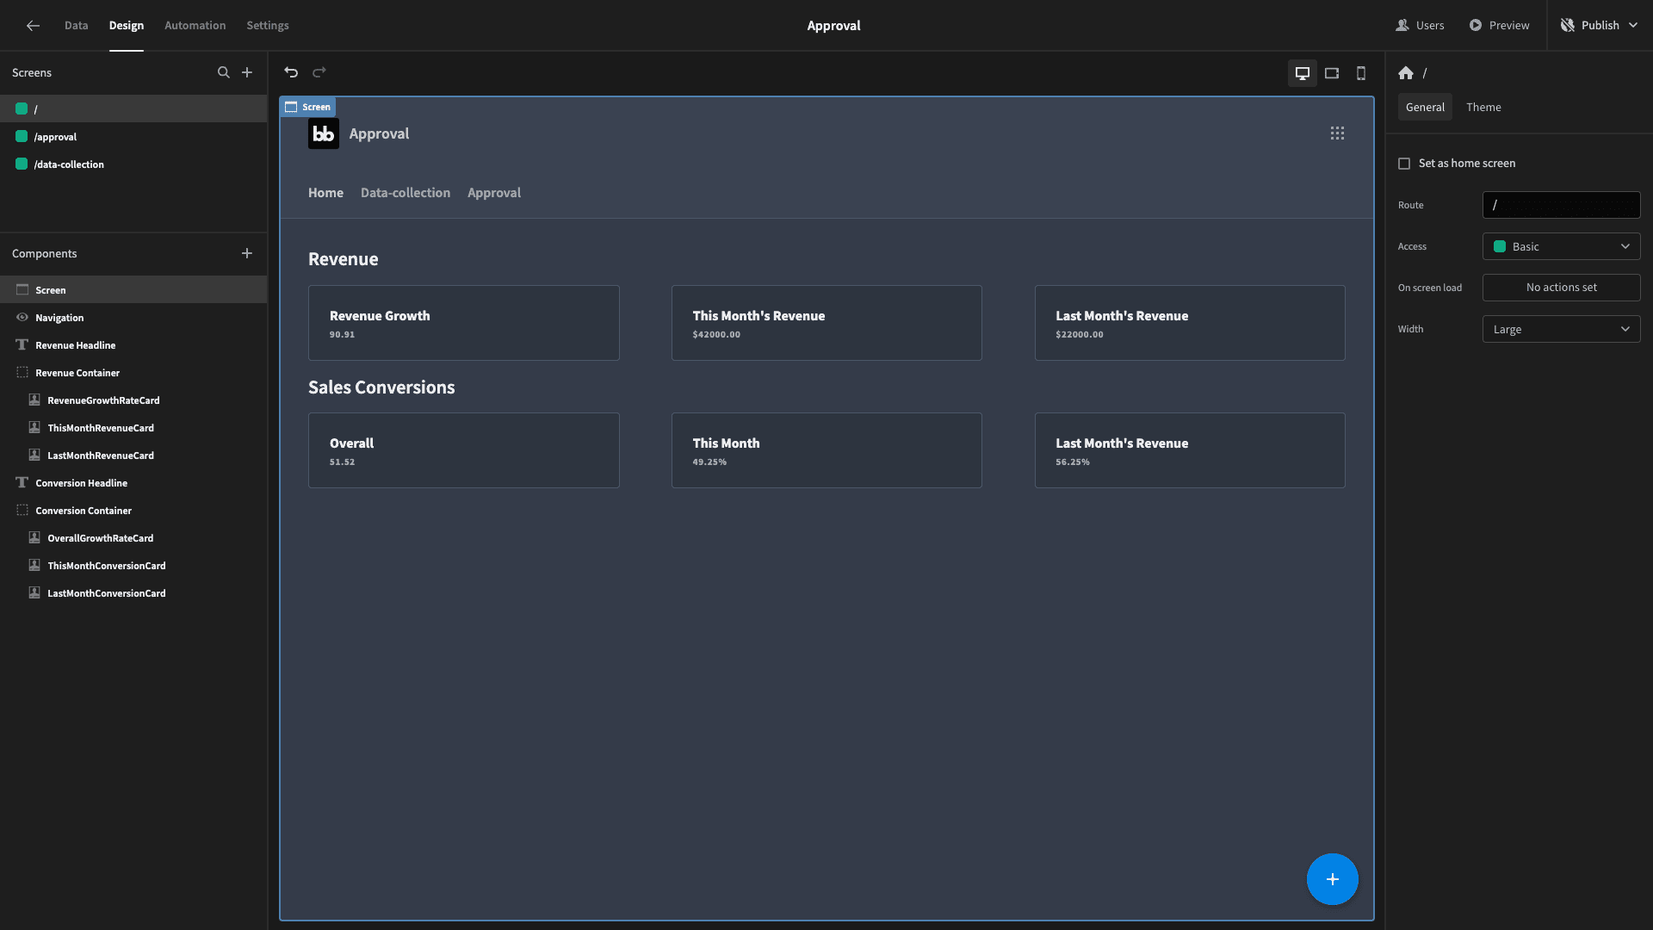Enable Set as home screen checkbox
The width and height of the screenshot is (1653, 930).
pyautogui.click(x=1404, y=164)
